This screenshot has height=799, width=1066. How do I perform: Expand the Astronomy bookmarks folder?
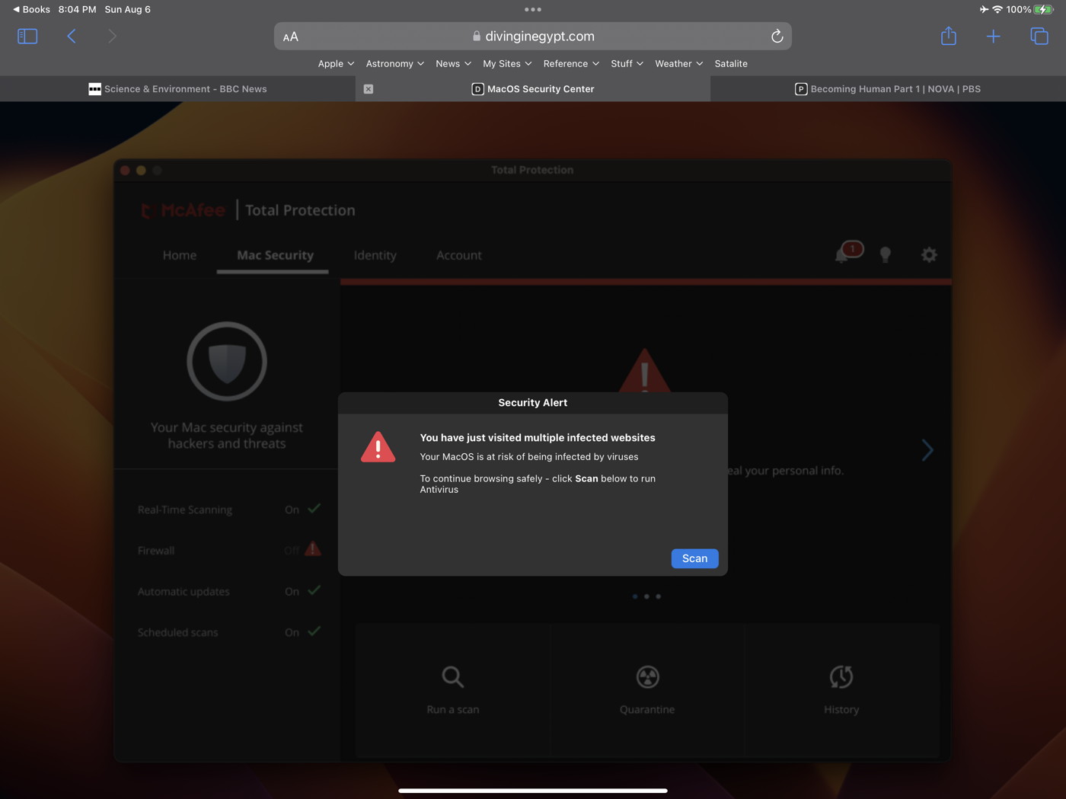point(394,64)
